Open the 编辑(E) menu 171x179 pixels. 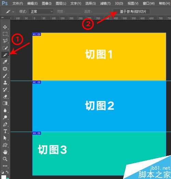click(x=32, y=3)
